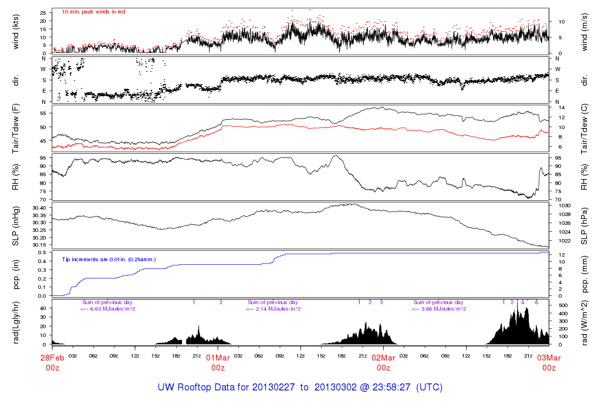Click the "rad(Lgly/hr)" axis label
This screenshot has height=411, width=601.
[16, 323]
